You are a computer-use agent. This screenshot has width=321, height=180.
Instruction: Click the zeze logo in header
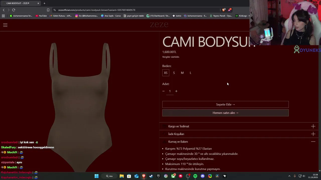coord(159,24)
